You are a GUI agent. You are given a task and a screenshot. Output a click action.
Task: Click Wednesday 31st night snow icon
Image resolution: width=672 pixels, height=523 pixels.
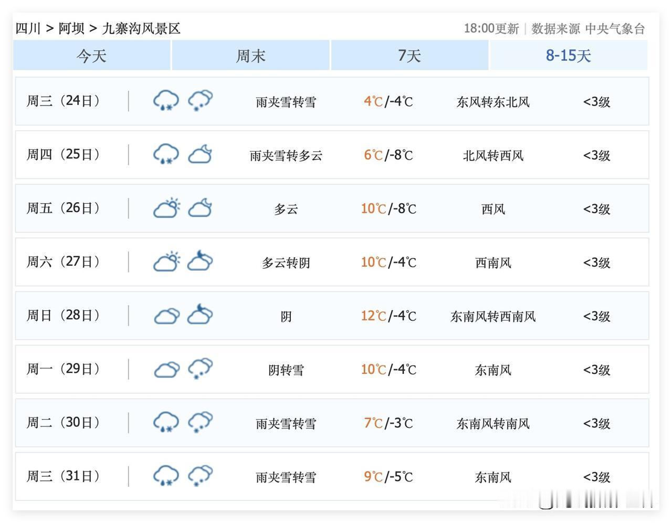(200, 476)
